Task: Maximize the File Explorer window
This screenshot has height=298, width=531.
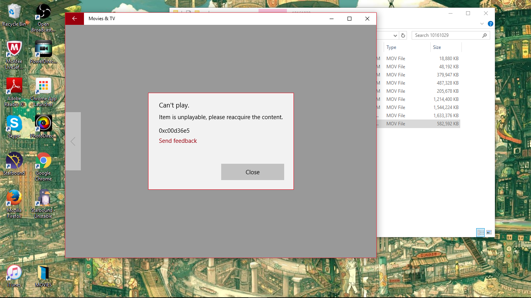Action: 468,13
